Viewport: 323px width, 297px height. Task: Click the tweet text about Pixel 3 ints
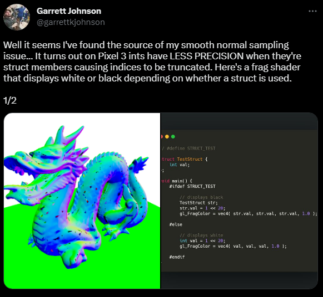pos(152,62)
